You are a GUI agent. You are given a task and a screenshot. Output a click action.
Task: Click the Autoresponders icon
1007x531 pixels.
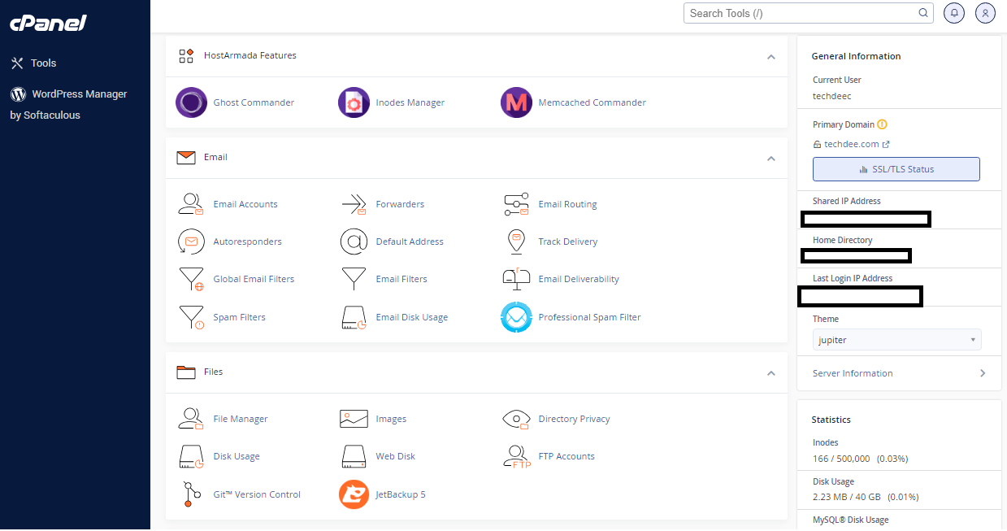point(191,242)
